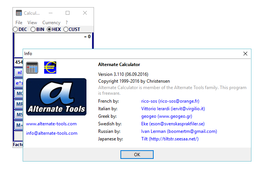This screenshot has height=174, width=262.
Task: Select the DEC radio button
Action: pyautogui.click(x=20, y=29)
